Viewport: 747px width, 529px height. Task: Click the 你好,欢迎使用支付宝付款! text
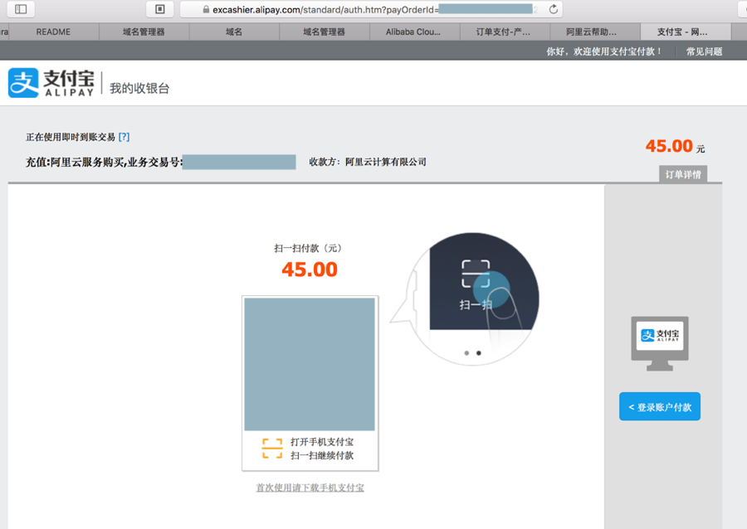[x=604, y=51]
